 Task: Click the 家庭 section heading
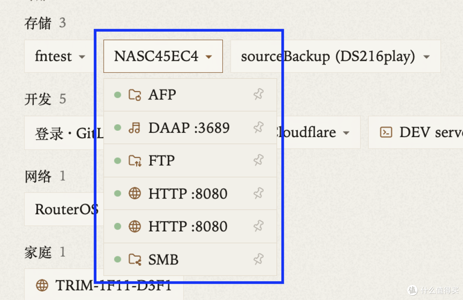[x=38, y=252]
